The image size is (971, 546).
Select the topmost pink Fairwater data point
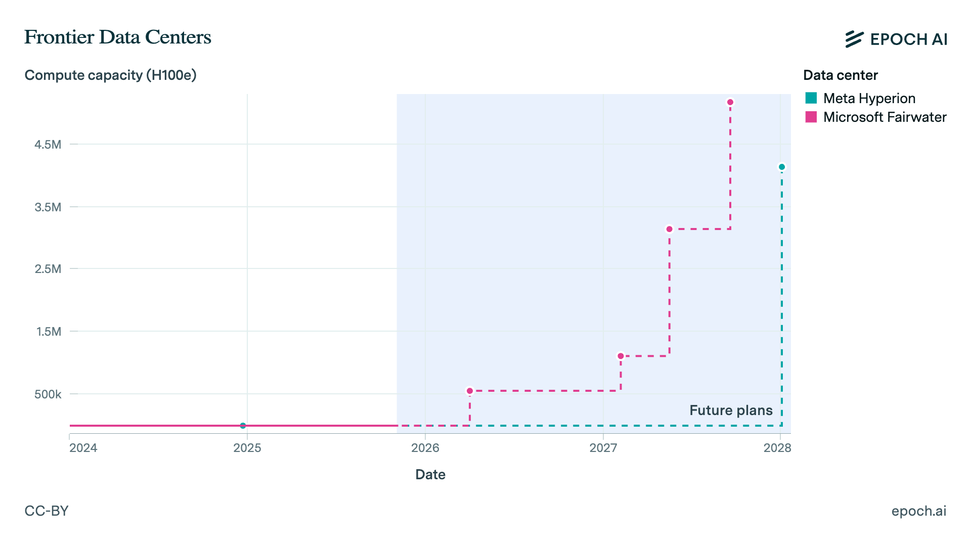730,102
